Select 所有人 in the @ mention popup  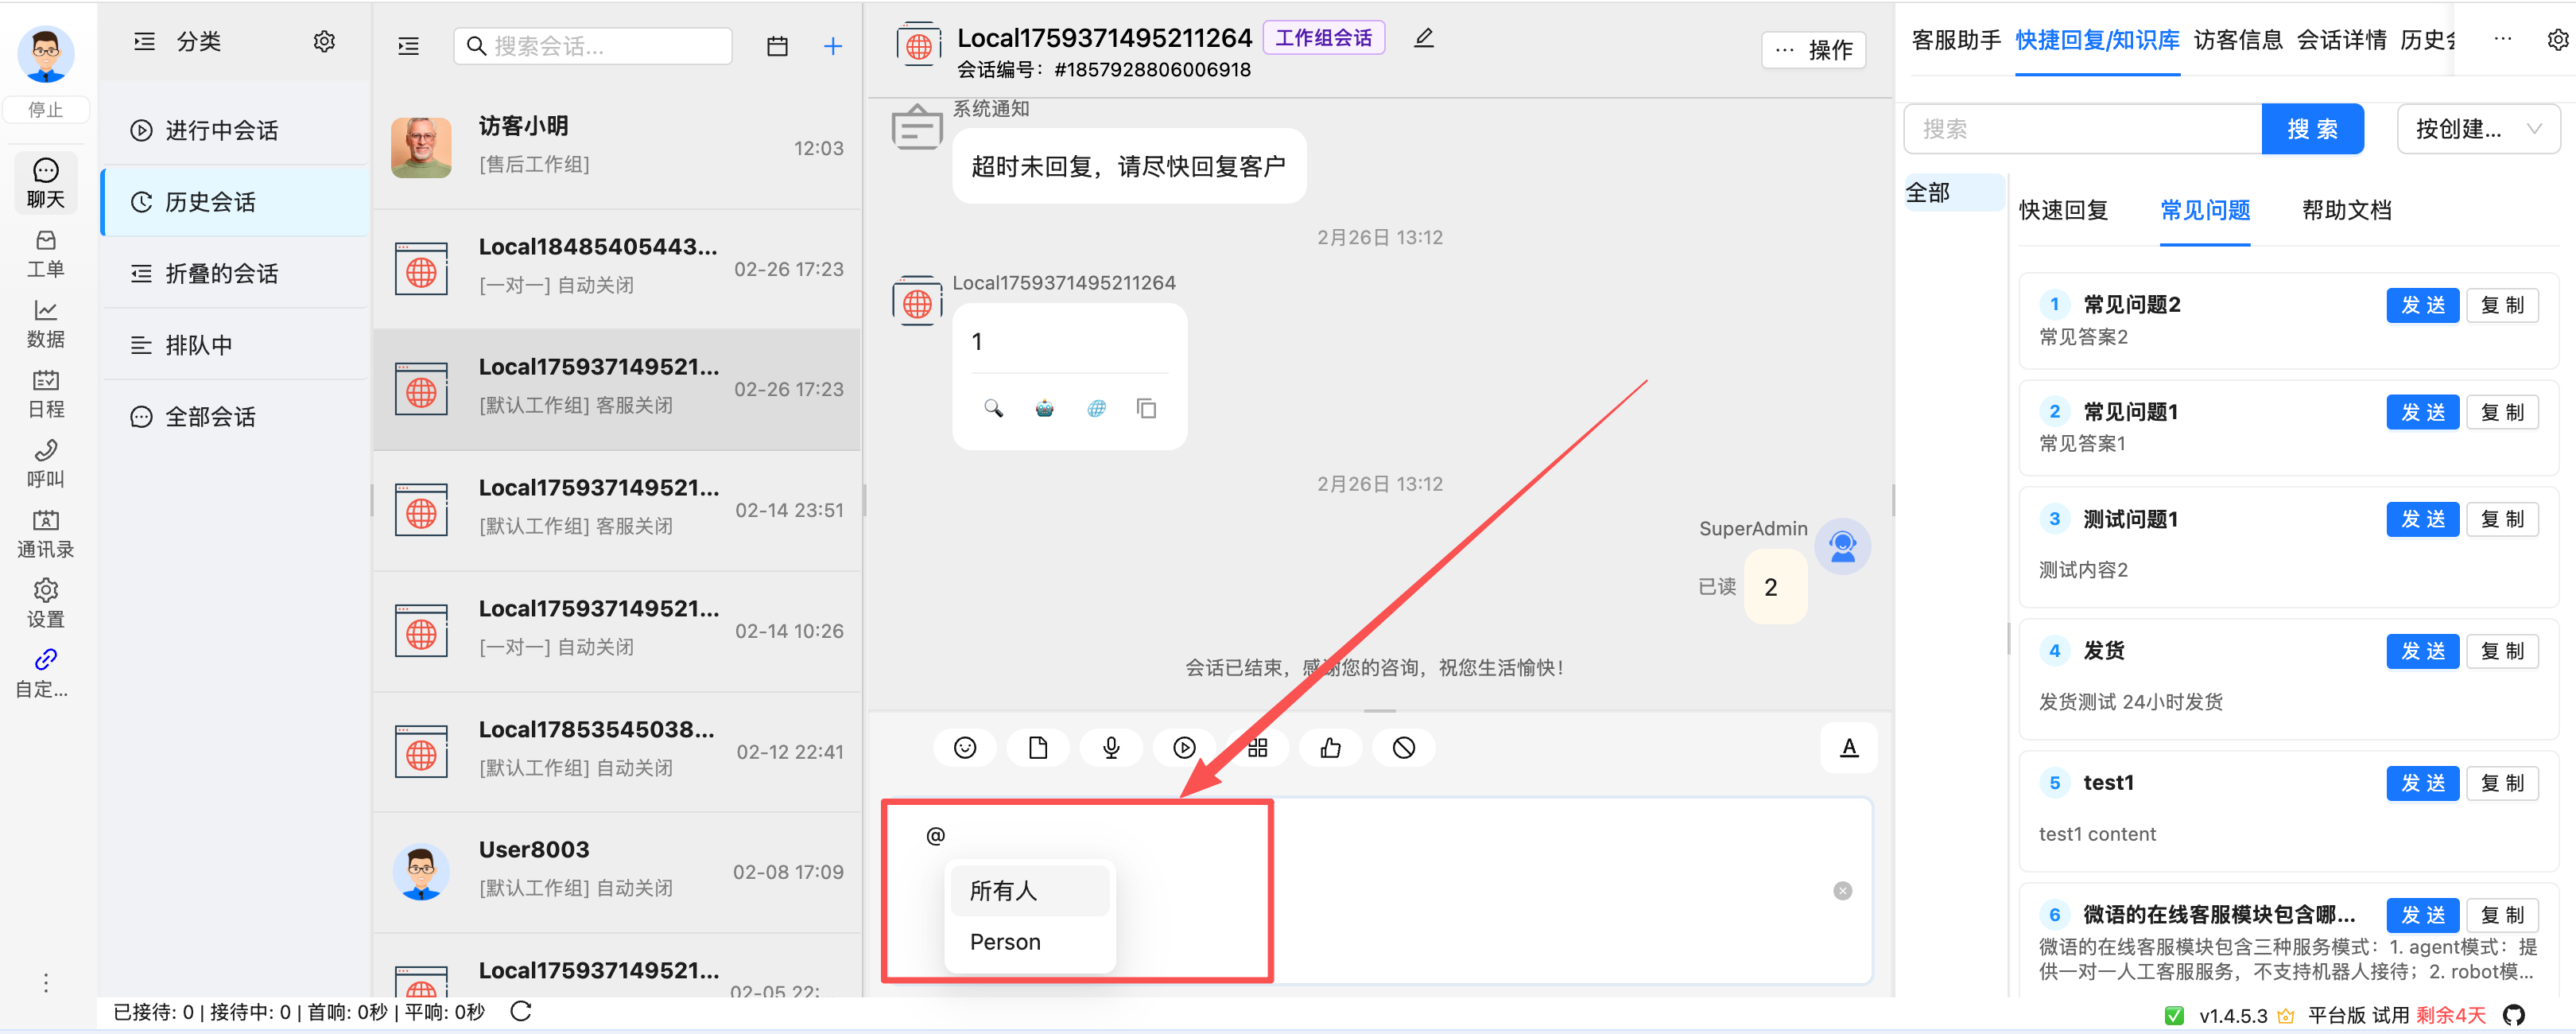[x=1002, y=890]
